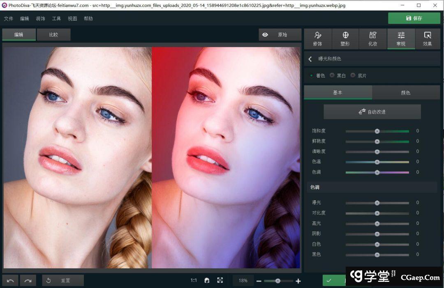Click the fit-to-screen expand icon
Viewport: 444px width, 288px height.
pyautogui.click(x=220, y=281)
